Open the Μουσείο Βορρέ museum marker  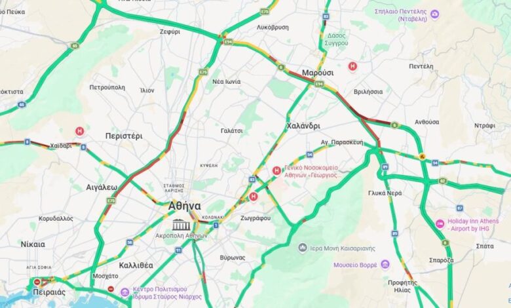coord(385,264)
